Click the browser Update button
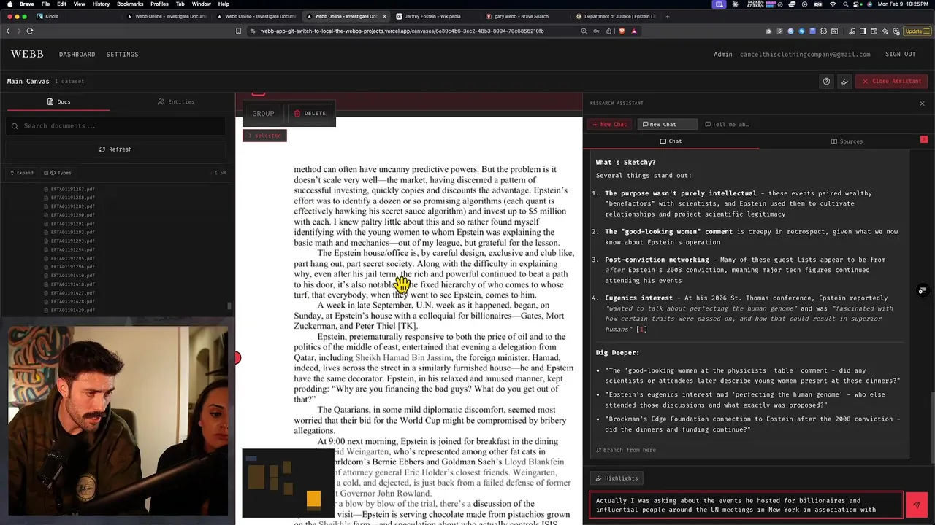 916,31
